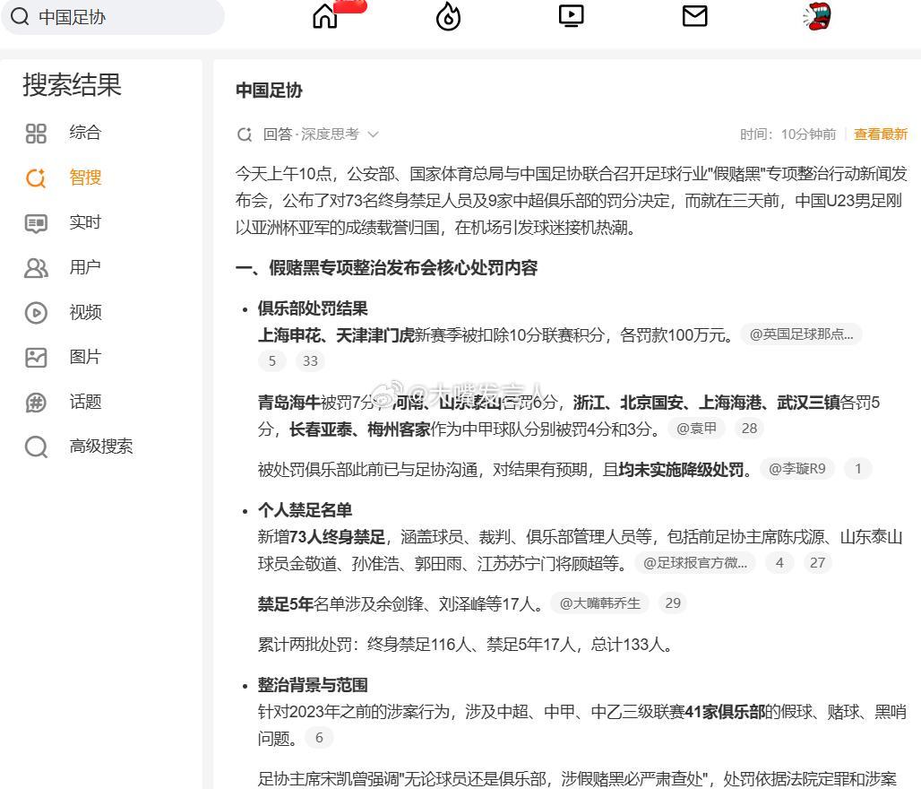Click the search magnifier icon
The image size is (921, 789).
tap(20, 16)
